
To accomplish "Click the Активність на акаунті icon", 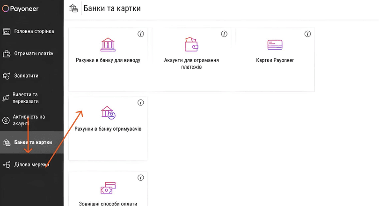I will [7, 120].
